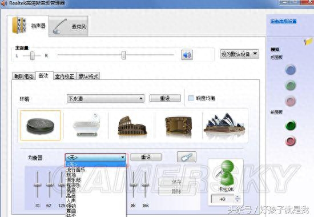Screen dimensions: 314x217
Task: Click the Reset button beside Equalizer dropdown
Action: coord(146,157)
